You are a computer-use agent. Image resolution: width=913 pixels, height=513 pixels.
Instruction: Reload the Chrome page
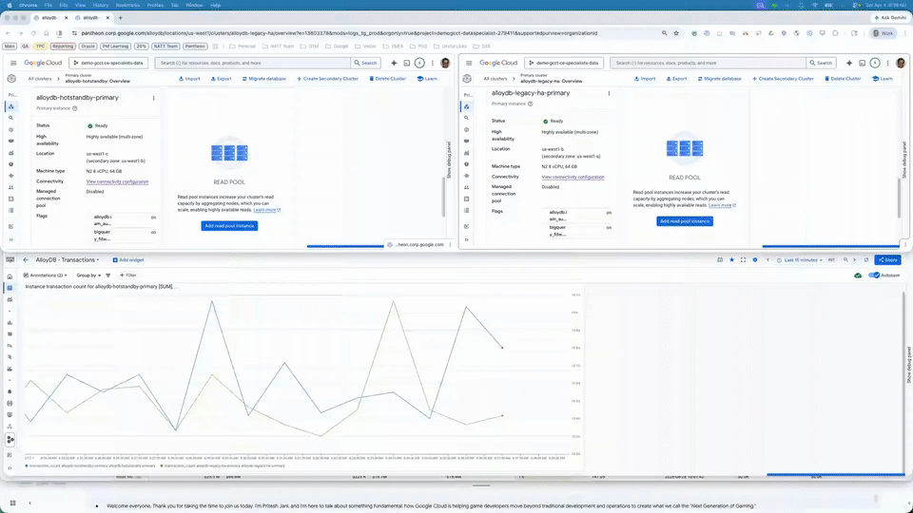pos(33,33)
